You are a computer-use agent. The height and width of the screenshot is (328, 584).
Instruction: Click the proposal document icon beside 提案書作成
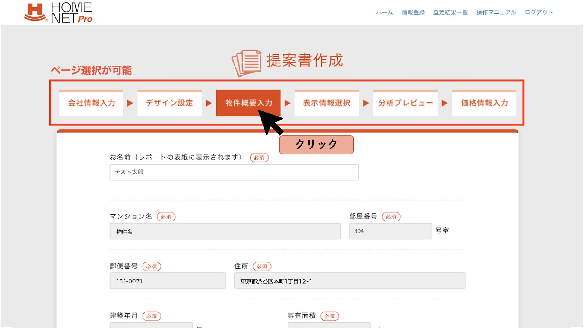point(247,62)
